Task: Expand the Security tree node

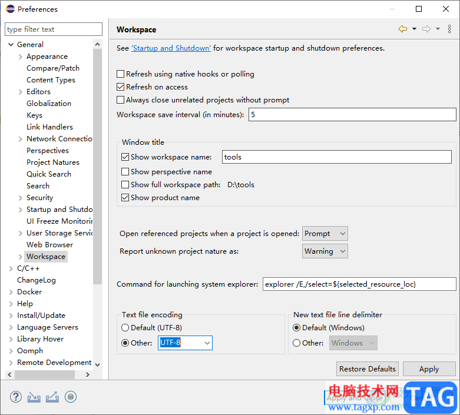Action: point(20,198)
